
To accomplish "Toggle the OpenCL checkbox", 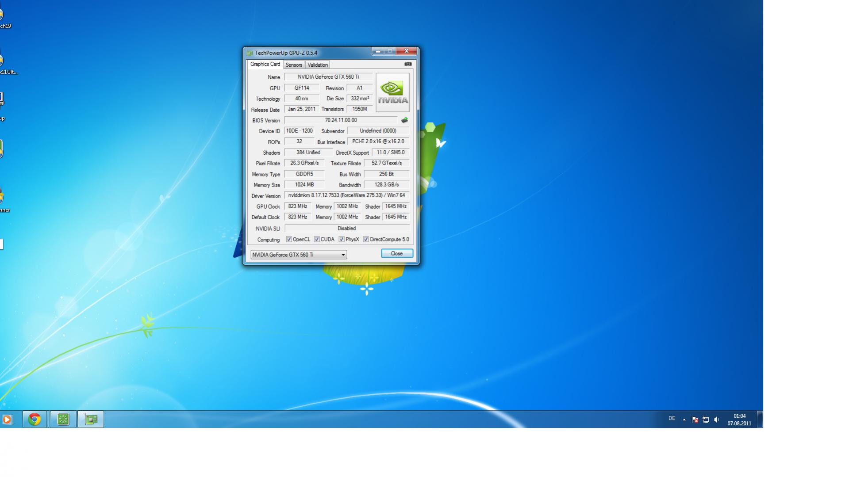I will pos(289,239).
